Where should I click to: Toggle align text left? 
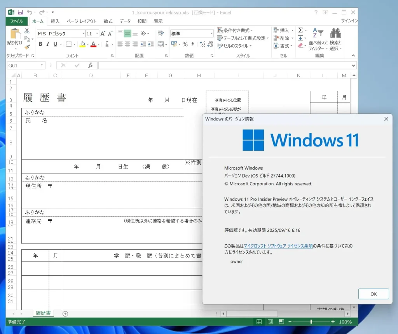tap(120, 44)
